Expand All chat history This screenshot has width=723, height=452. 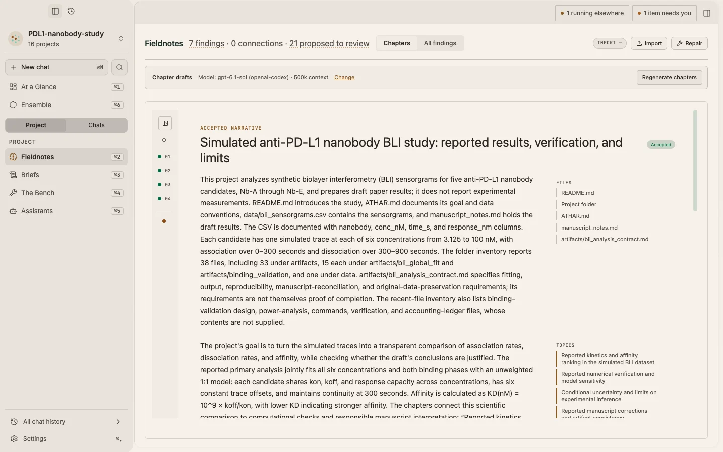click(x=66, y=422)
